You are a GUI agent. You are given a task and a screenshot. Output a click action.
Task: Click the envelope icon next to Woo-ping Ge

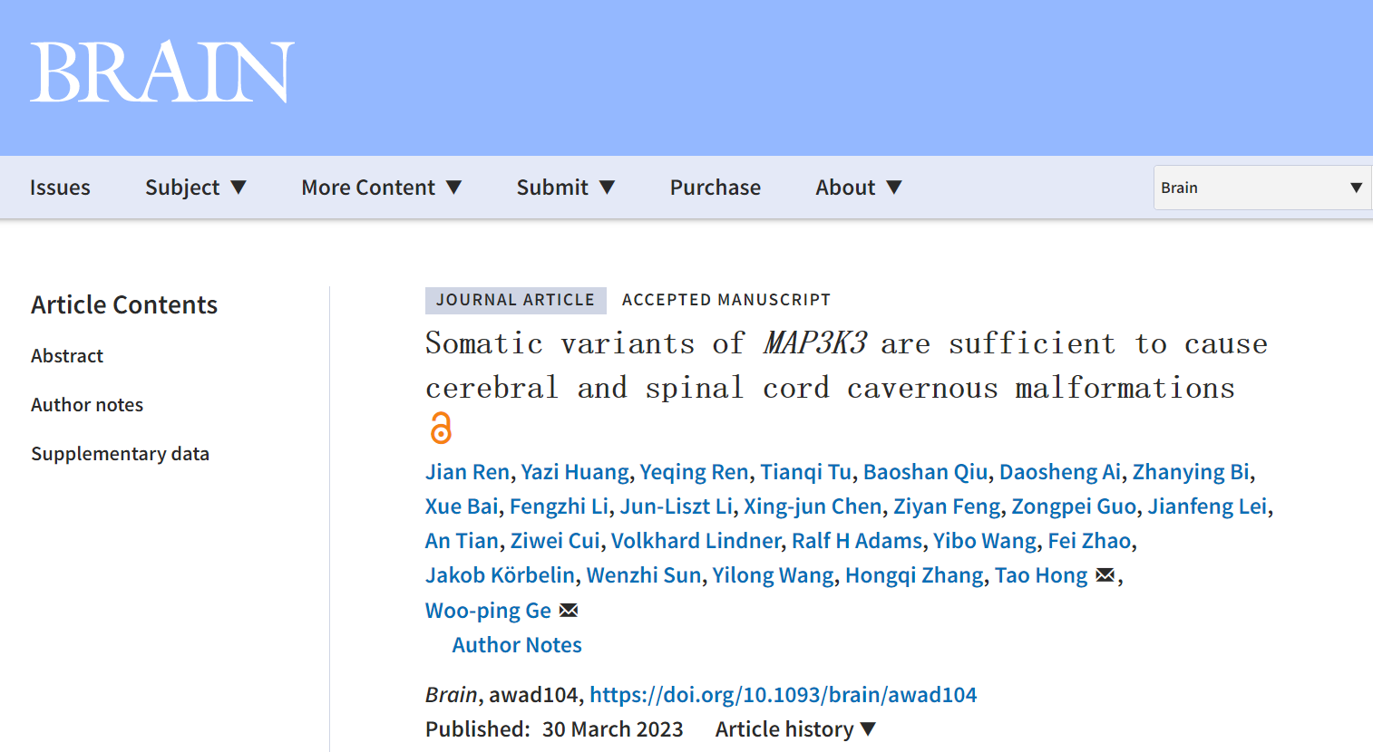[569, 611]
